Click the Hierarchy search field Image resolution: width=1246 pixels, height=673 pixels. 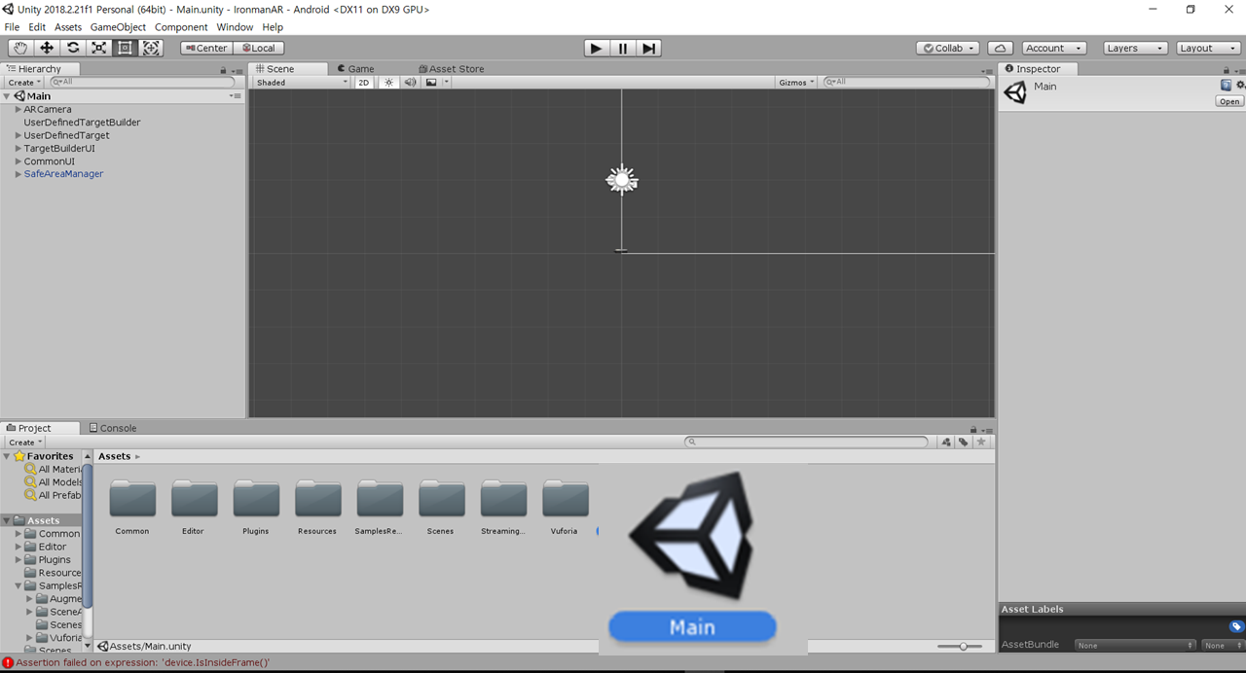pos(141,83)
